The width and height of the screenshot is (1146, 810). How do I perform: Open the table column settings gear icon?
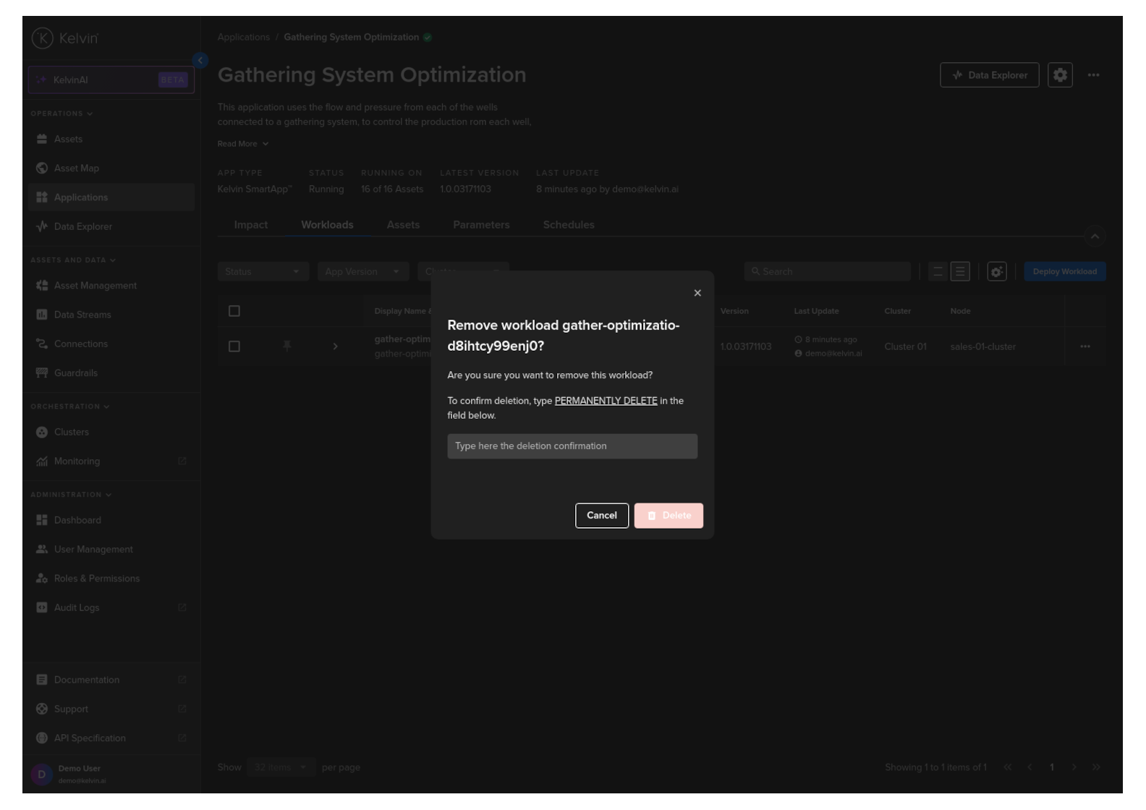(996, 272)
